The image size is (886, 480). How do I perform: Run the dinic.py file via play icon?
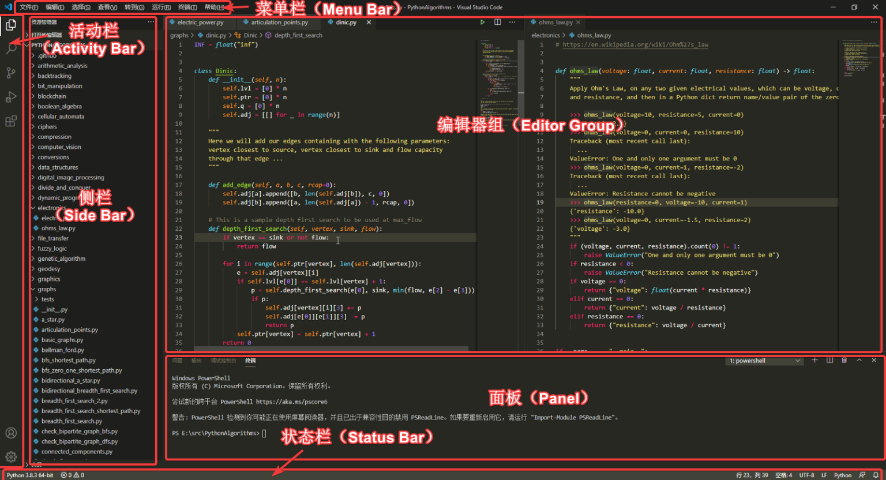482,22
